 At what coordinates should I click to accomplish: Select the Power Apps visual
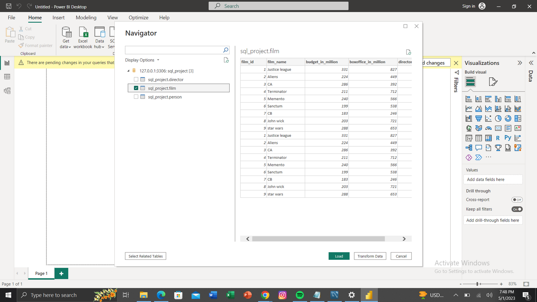click(469, 158)
